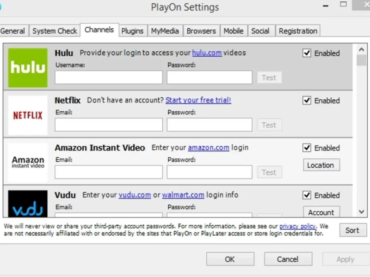Click the Hulu channel logo
This screenshot has height=277, width=370.
point(28,68)
